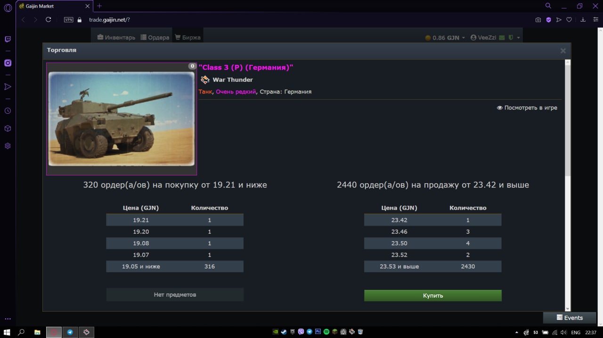Select the Gaijin Market browser tab
Viewport: 603px width, 338px height.
55,6
